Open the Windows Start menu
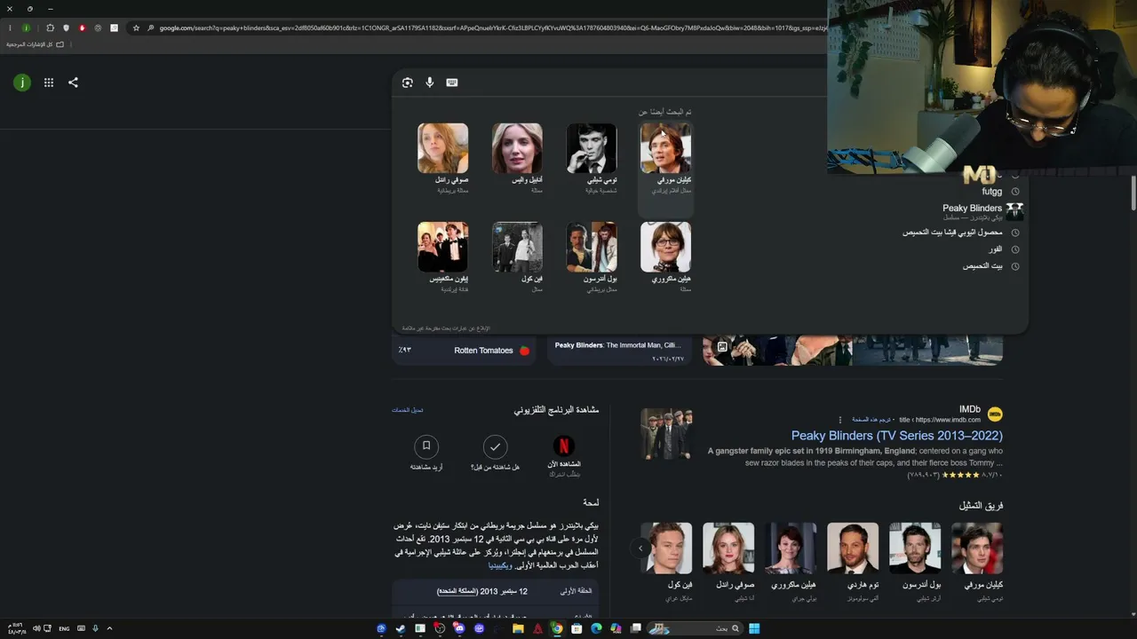This screenshot has width=1137, height=639. click(754, 628)
